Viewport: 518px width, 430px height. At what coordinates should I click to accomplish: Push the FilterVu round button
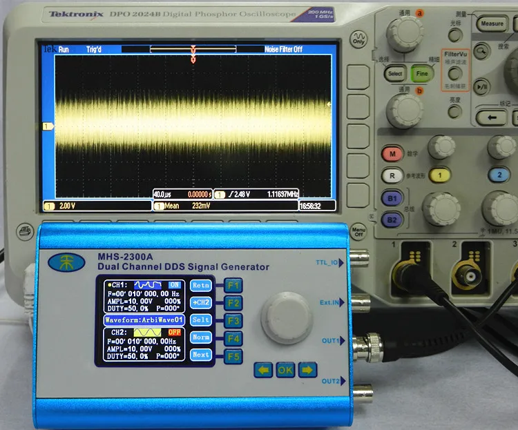[454, 73]
